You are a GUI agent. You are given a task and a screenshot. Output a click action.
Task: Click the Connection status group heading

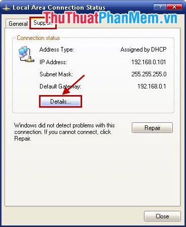[39, 38]
